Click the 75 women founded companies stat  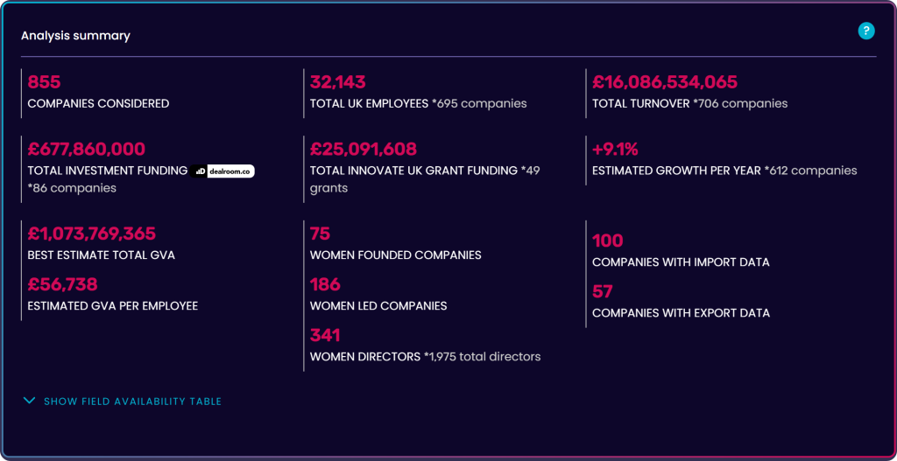[320, 234]
